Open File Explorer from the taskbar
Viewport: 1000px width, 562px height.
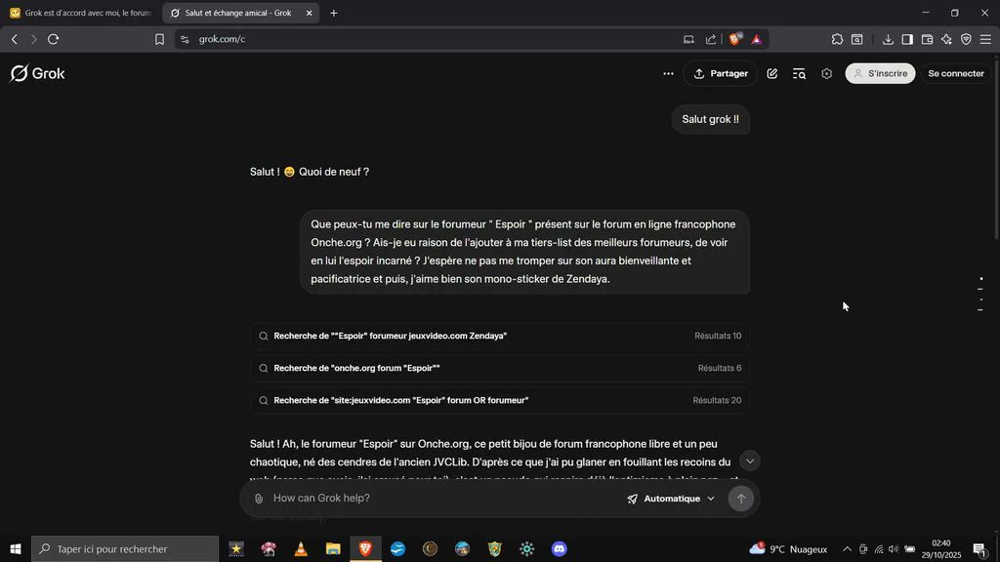(x=333, y=548)
